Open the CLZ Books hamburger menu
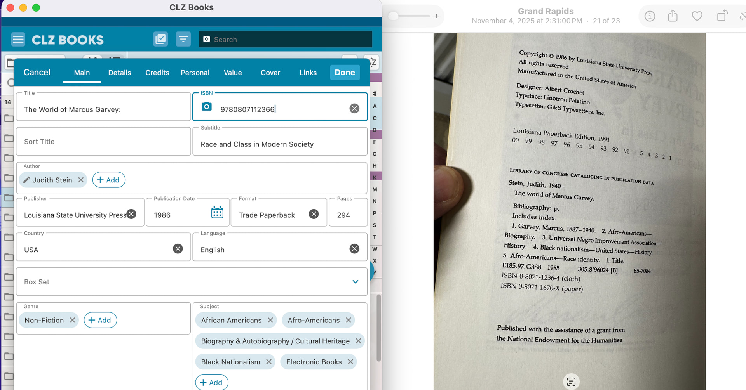 point(18,40)
